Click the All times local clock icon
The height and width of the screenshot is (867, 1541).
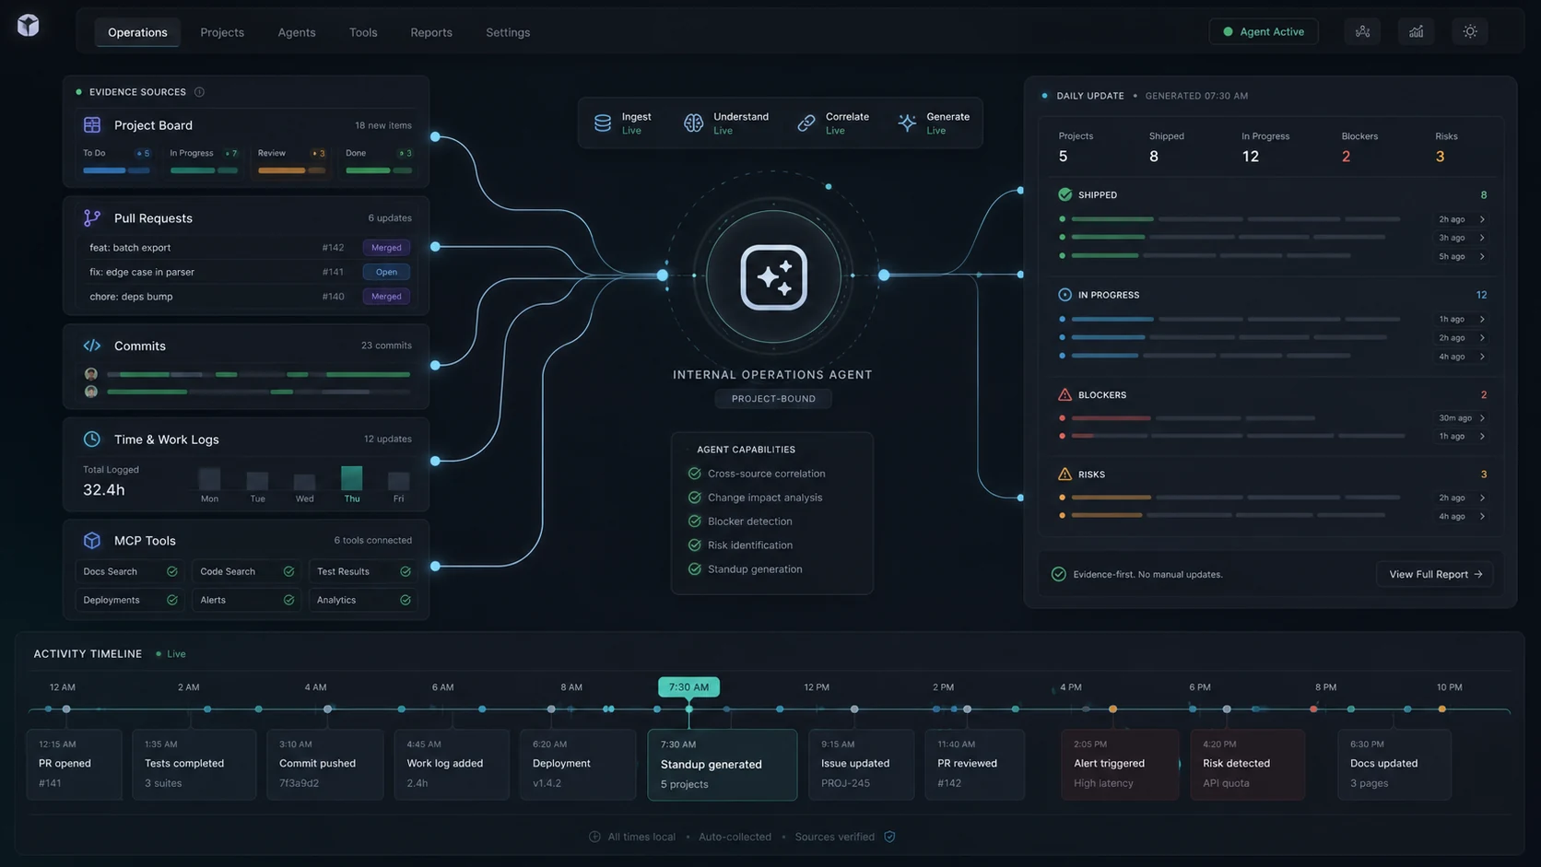[x=594, y=837]
